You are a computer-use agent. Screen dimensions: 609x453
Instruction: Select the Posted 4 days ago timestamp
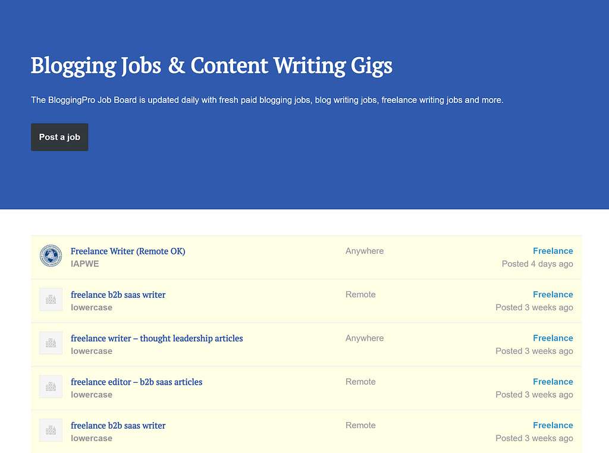pyautogui.click(x=537, y=263)
